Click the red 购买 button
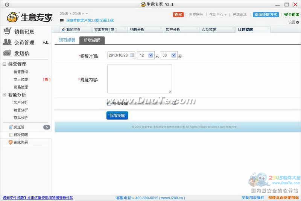This screenshot has height=201, width=301. (x=178, y=15)
